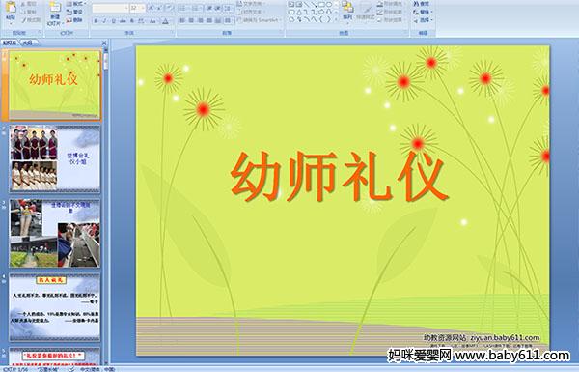Screen dimensions: 579x372
Task: Click the Convert to SmartArt button
Action: click(x=260, y=20)
